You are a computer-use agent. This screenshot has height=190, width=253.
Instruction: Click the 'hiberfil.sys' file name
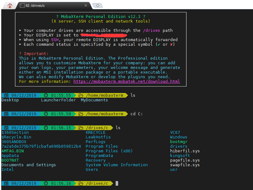point(185,151)
